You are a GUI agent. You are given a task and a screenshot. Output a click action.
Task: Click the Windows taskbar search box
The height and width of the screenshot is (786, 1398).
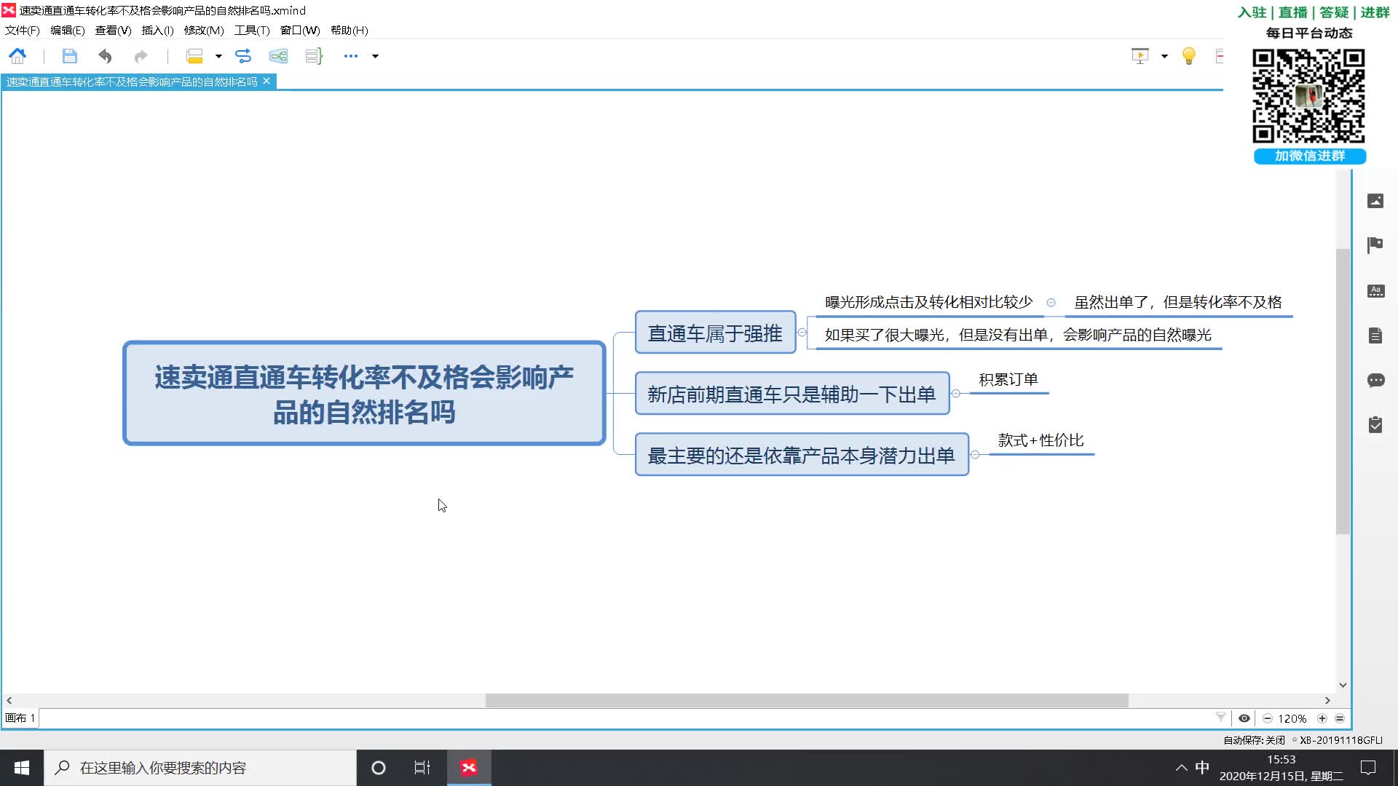pyautogui.click(x=200, y=768)
